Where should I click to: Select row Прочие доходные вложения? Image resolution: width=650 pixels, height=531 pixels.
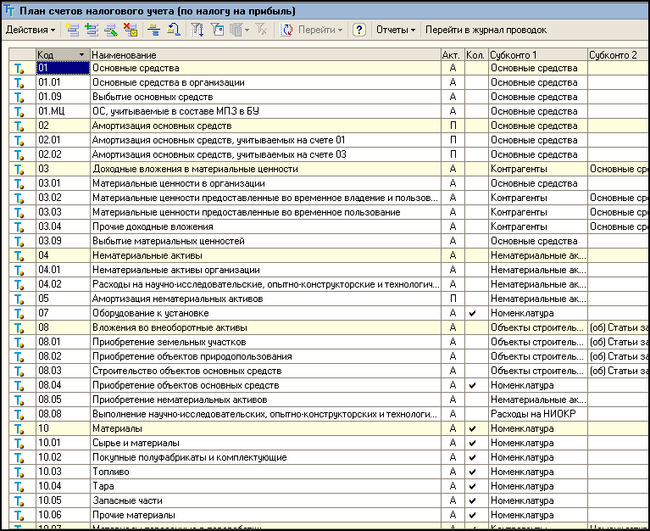pyautogui.click(x=329, y=226)
